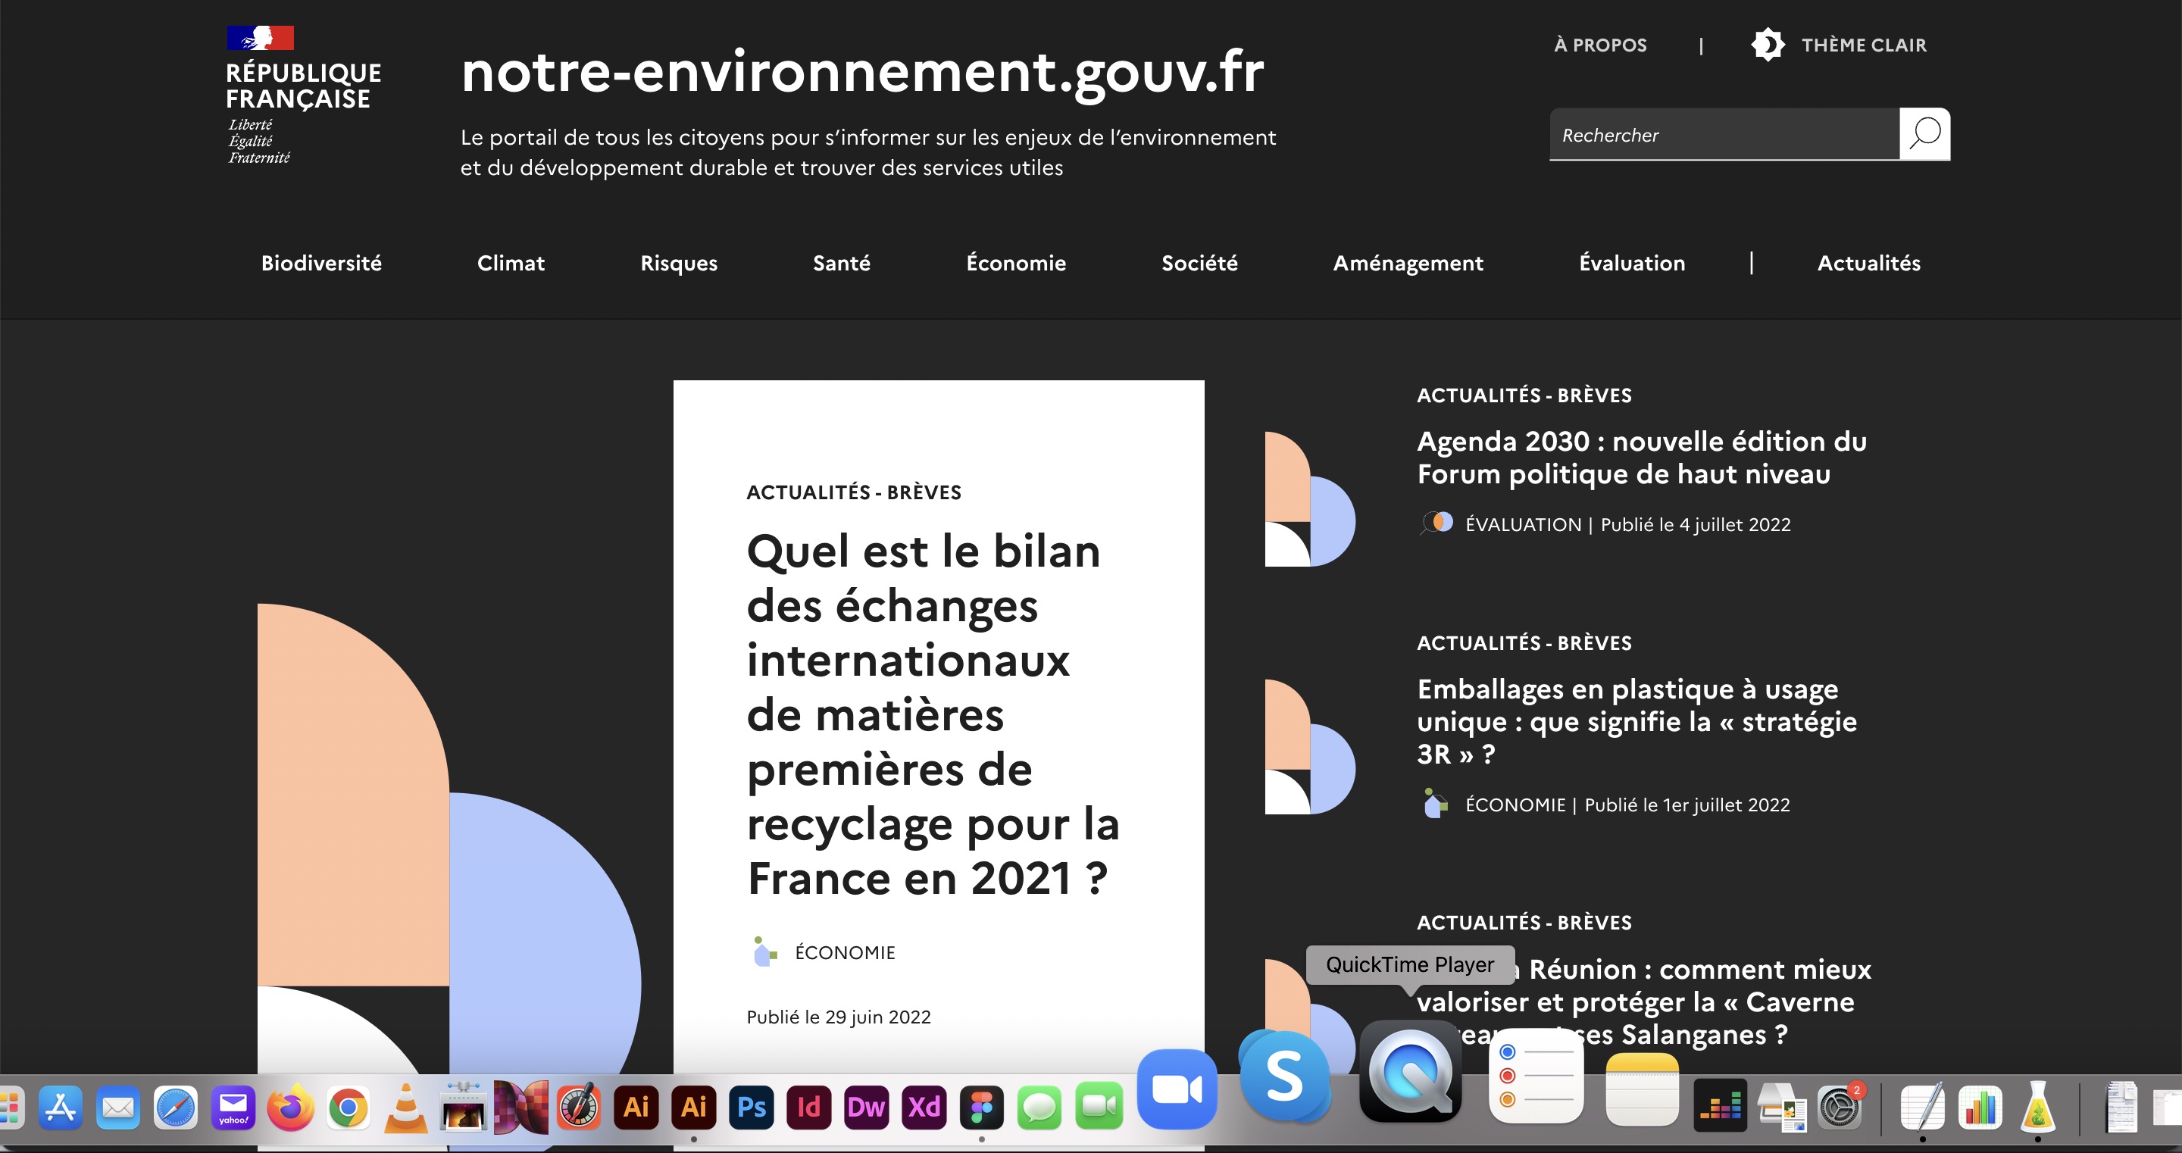Click the thumbnail beside the Emballages en plastique article

tap(1309, 746)
